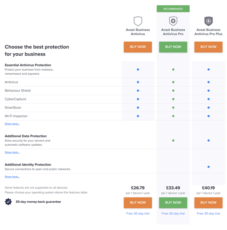Click the Antivirus Pro Plus shield icon
Viewport: 227px width, 230px height.
[208, 21]
